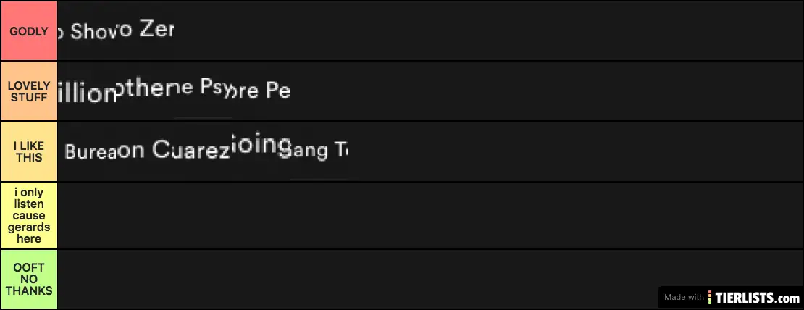Image resolution: width=804 pixels, height=310 pixels.
Task: Select the 'i only listen cause gerards here' label
Action: click(x=29, y=215)
